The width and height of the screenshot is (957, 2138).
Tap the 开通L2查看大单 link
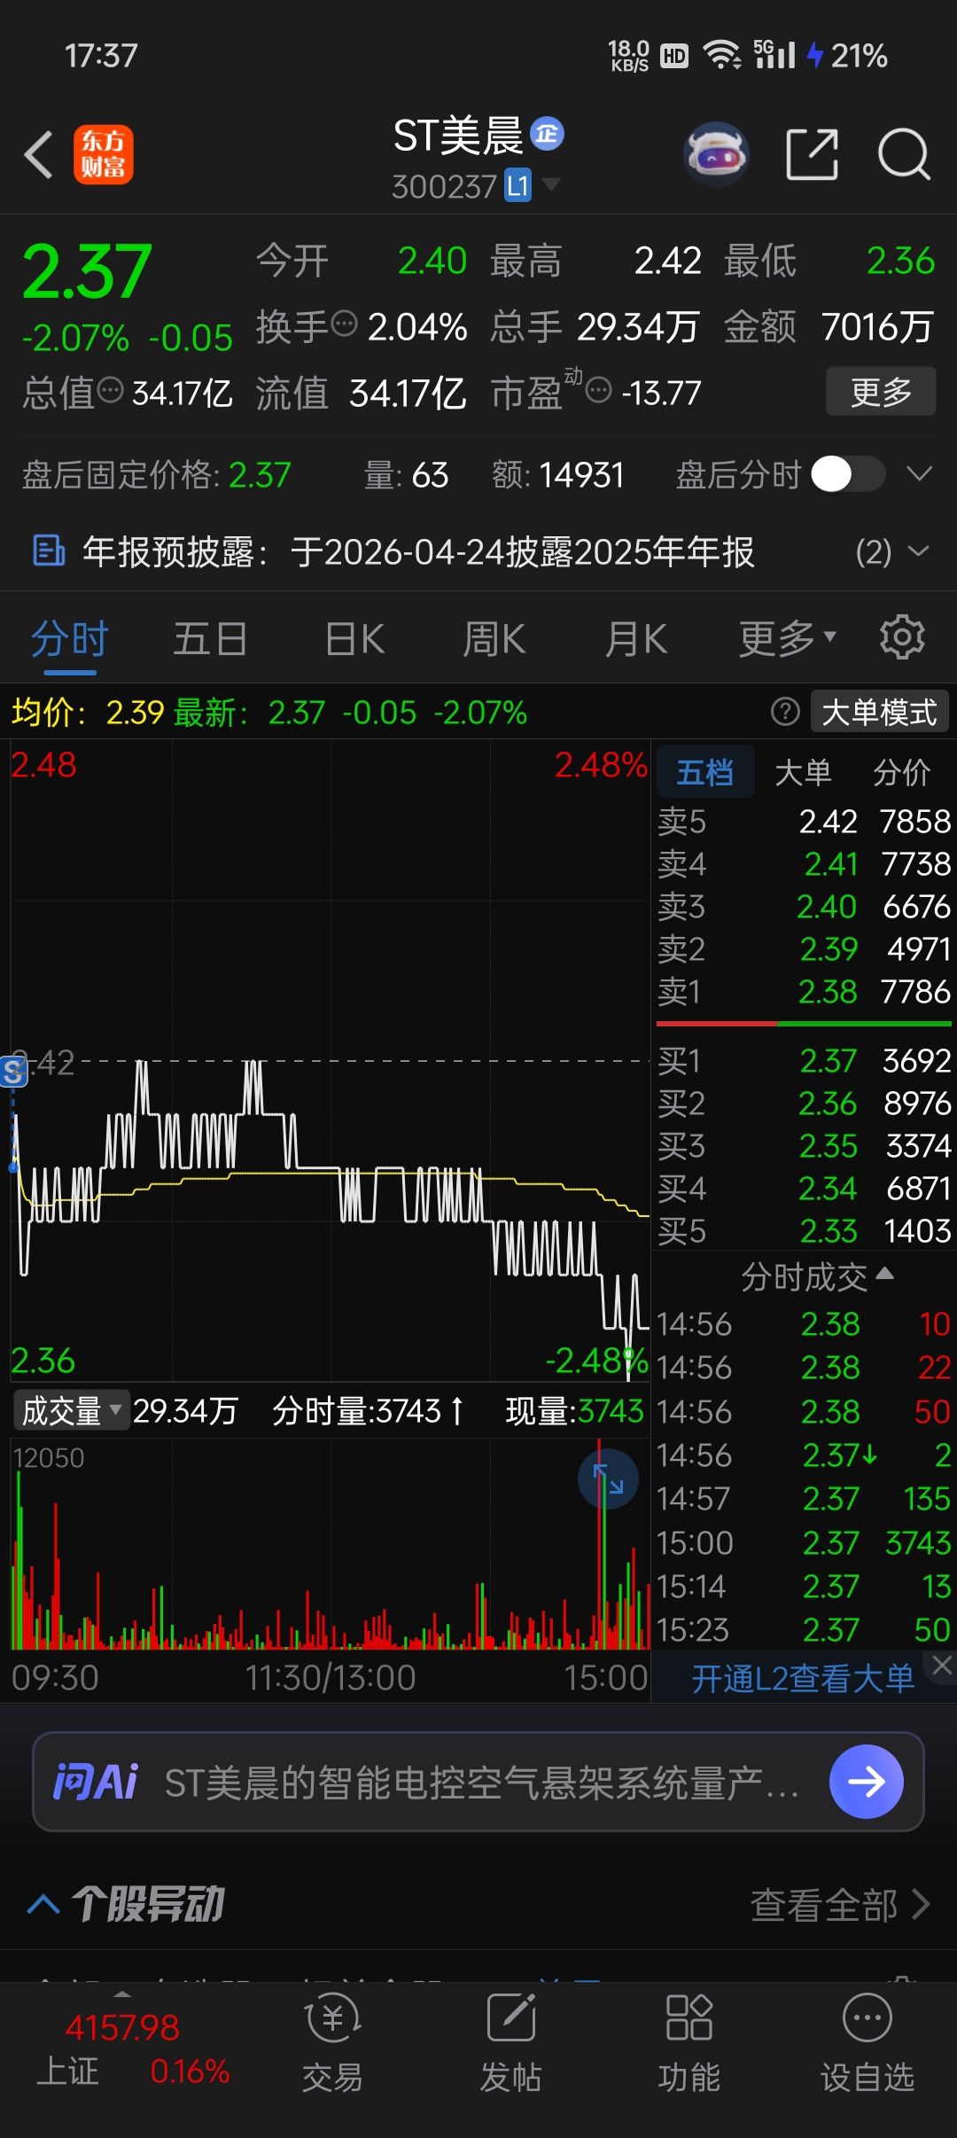803,1678
